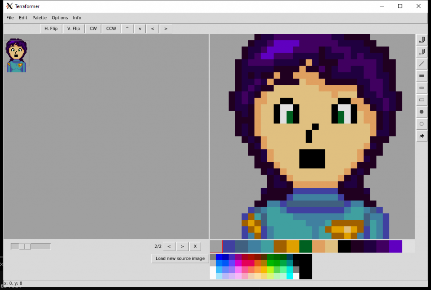431x290 pixels.
Task: Click the image counter 2/2 label
Action: click(158, 246)
